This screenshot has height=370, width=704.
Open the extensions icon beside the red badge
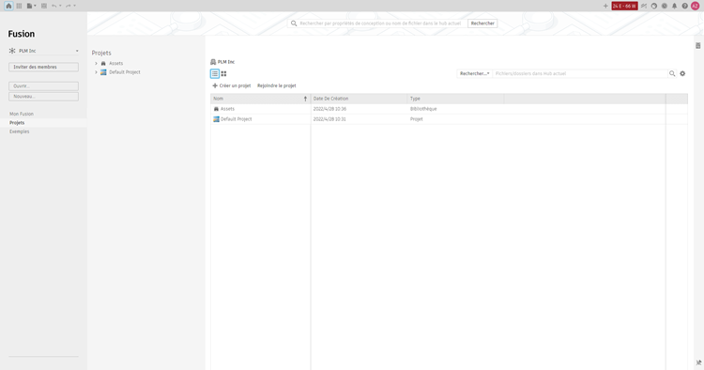(644, 6)
